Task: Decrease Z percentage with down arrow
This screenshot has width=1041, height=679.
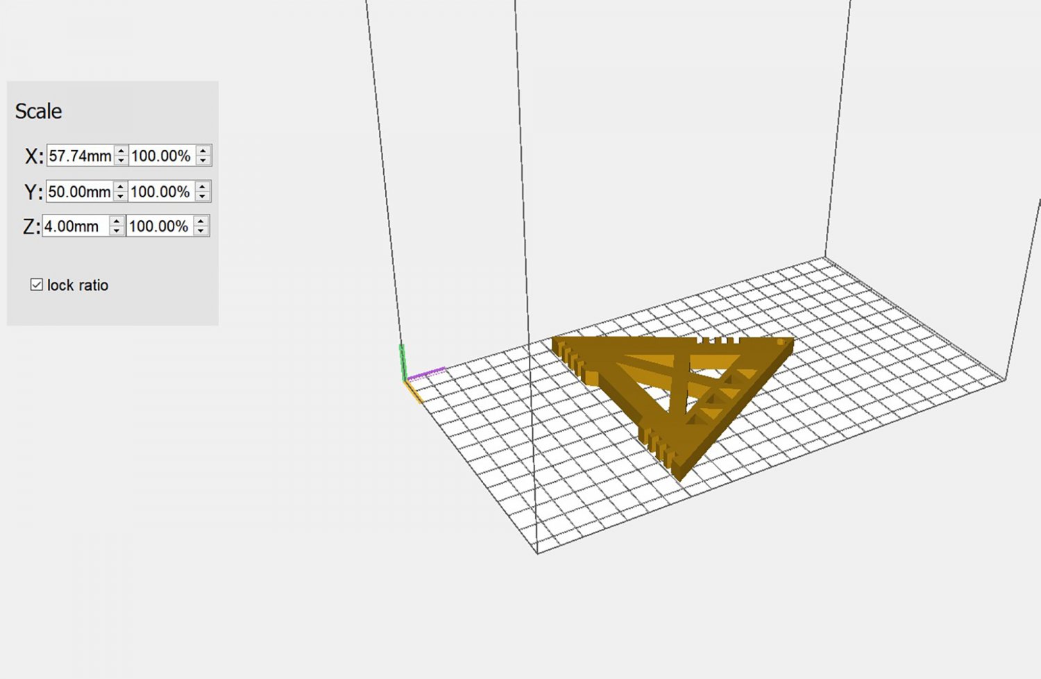Action: click(201, 231)
